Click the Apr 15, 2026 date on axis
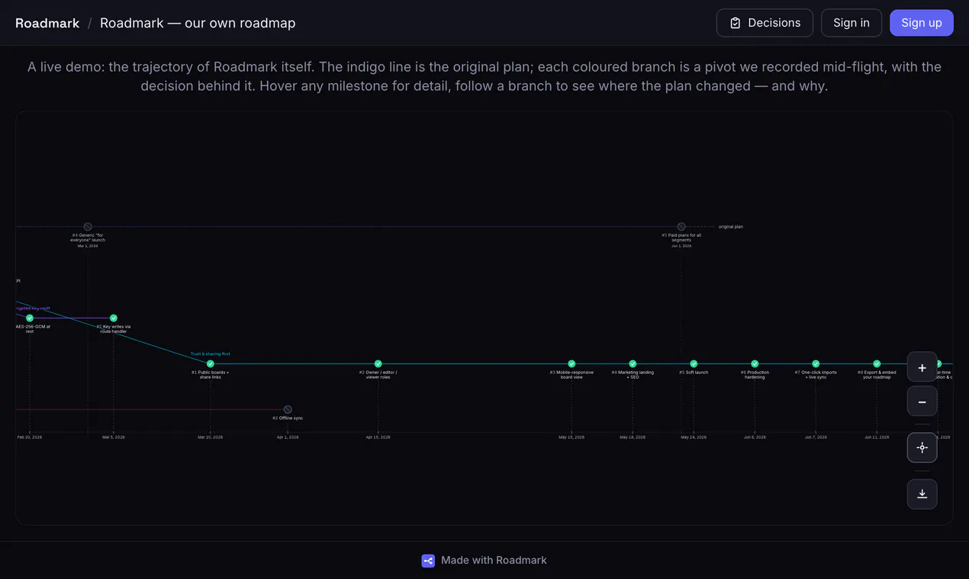 click(x=378, y=437)
